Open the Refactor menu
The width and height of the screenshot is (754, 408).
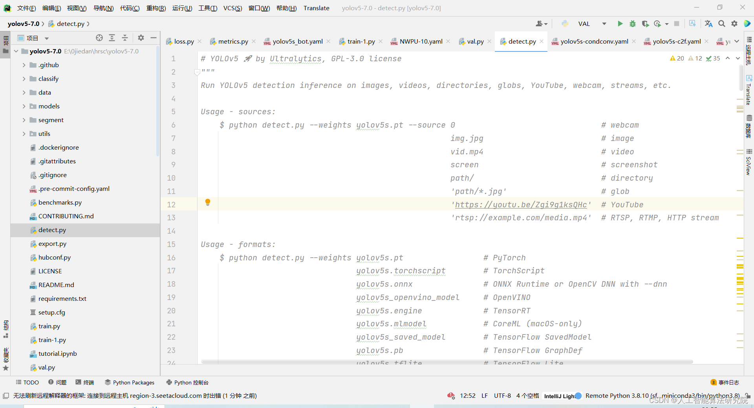tap(156, 8)
